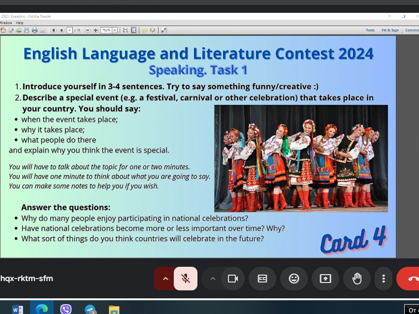Open Microsoft Word from the taskbar

[18, 309]
